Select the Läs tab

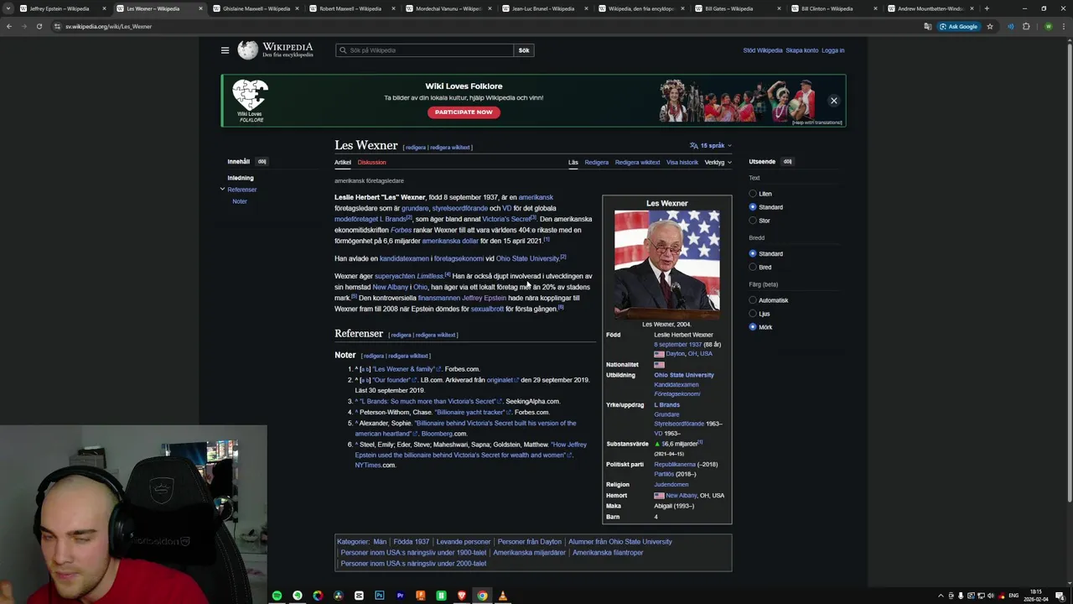tap(573, 162)
